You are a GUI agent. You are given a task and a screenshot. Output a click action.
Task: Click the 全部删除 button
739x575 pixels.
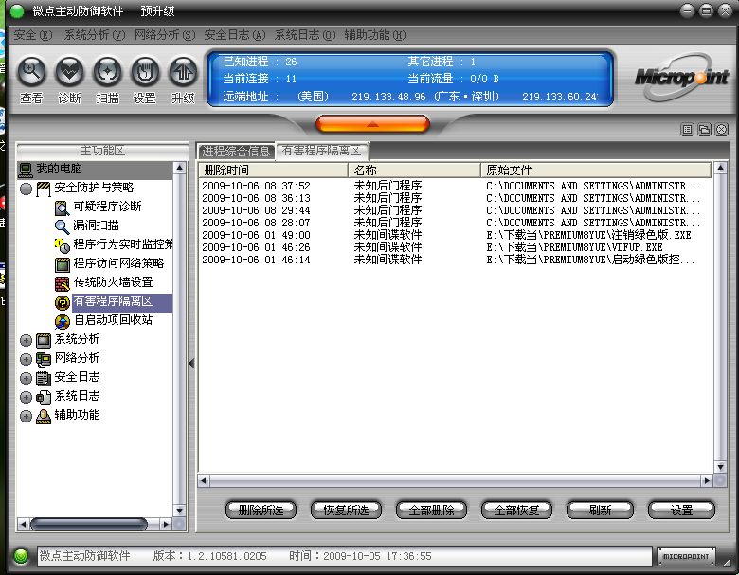(x=431, y=510)
